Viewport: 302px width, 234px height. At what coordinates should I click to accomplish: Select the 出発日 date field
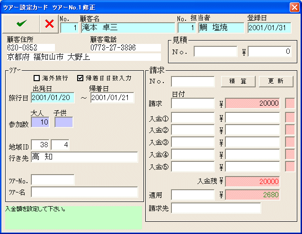tap(53, 98)
